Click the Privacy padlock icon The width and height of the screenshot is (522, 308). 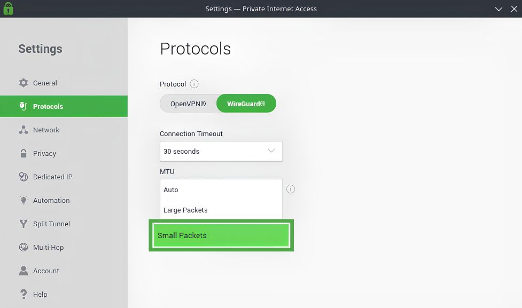[24, 153]
